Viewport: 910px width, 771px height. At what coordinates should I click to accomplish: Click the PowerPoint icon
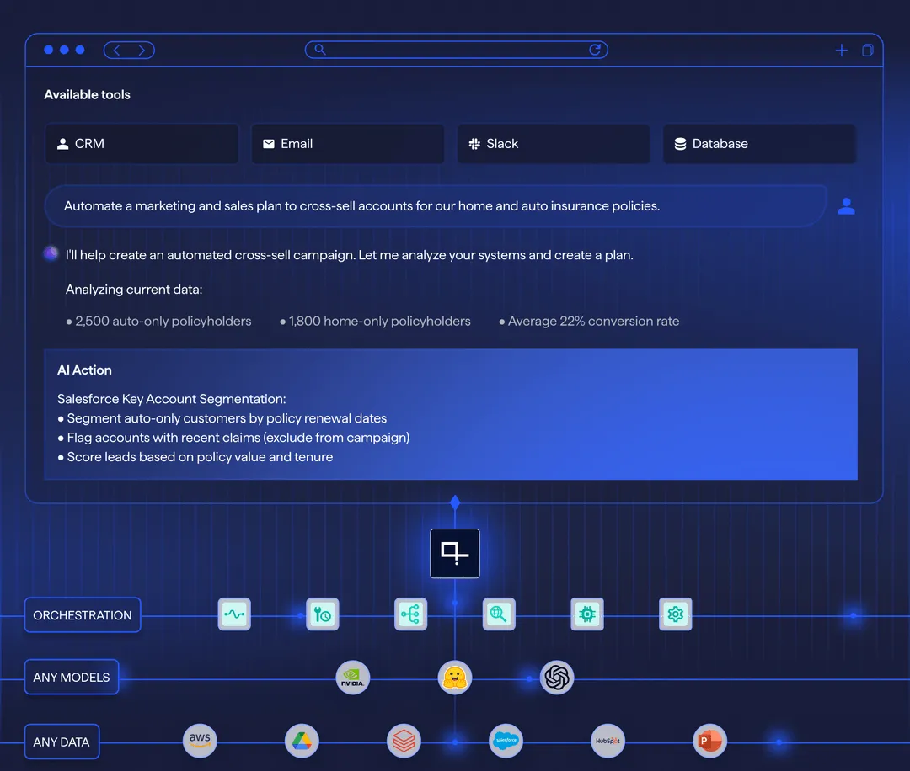coord(709,740)
